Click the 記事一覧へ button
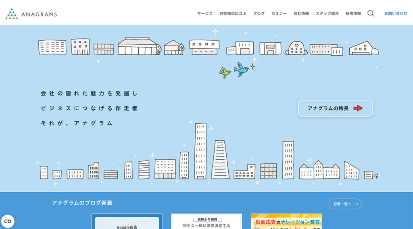The image size is (413, 229). [x=345, y=204]
